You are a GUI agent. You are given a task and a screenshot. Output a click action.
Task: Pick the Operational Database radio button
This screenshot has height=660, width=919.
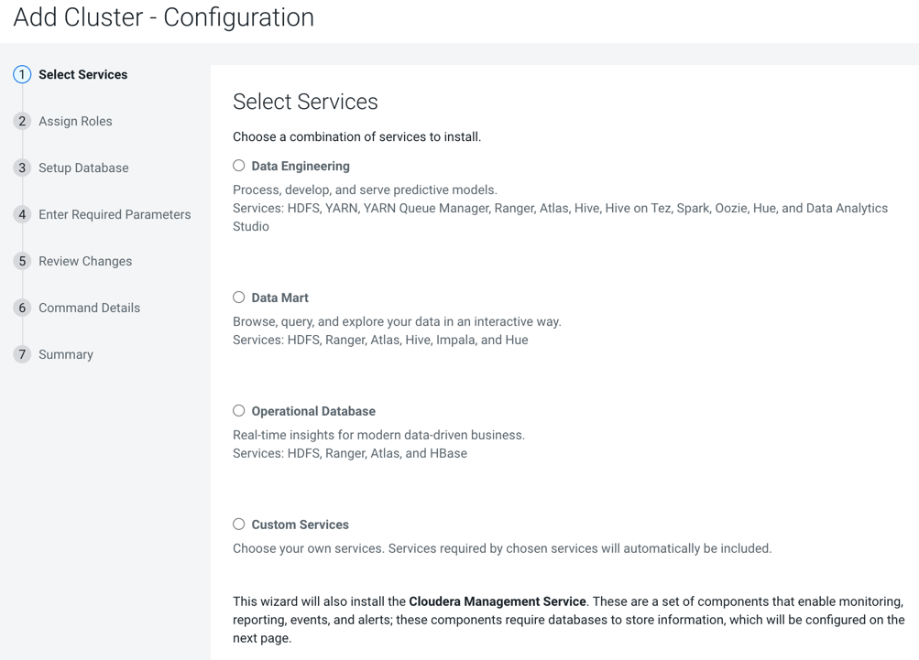tap(239, 411)
